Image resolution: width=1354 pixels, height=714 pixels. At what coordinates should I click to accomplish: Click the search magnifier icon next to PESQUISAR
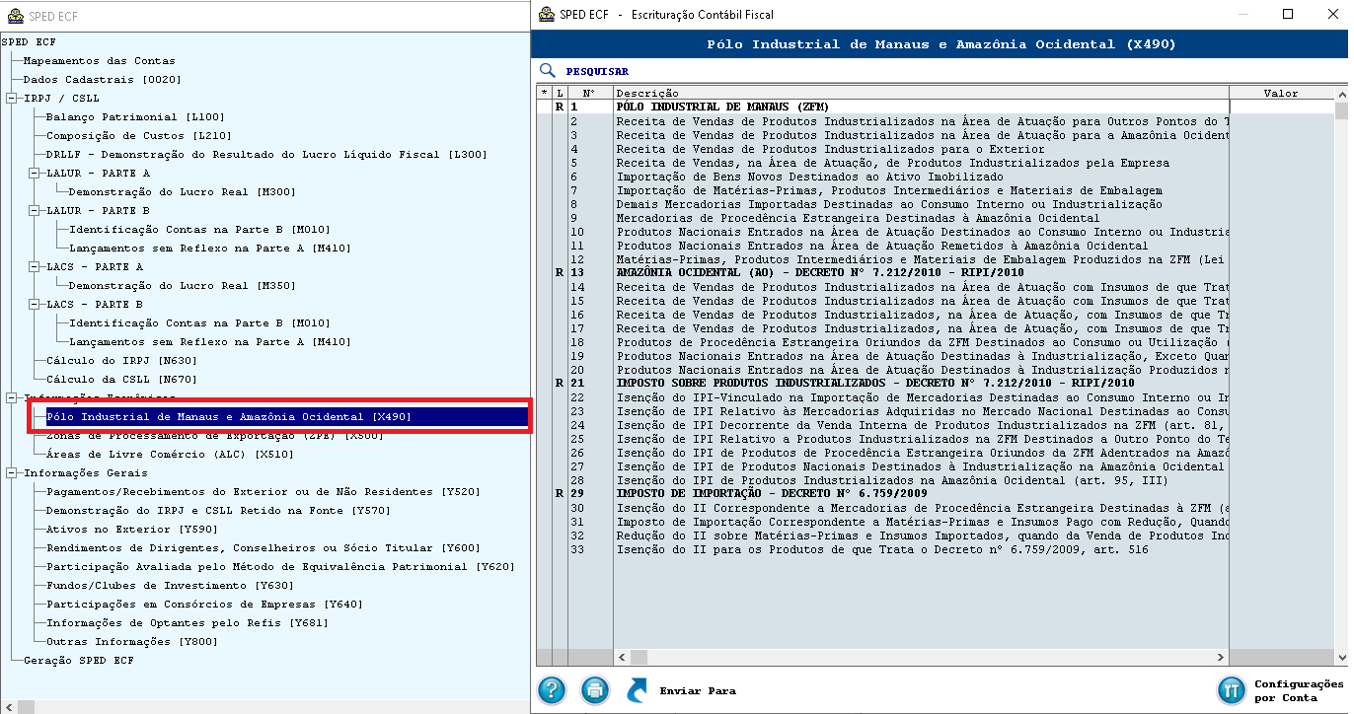point(548,71)
